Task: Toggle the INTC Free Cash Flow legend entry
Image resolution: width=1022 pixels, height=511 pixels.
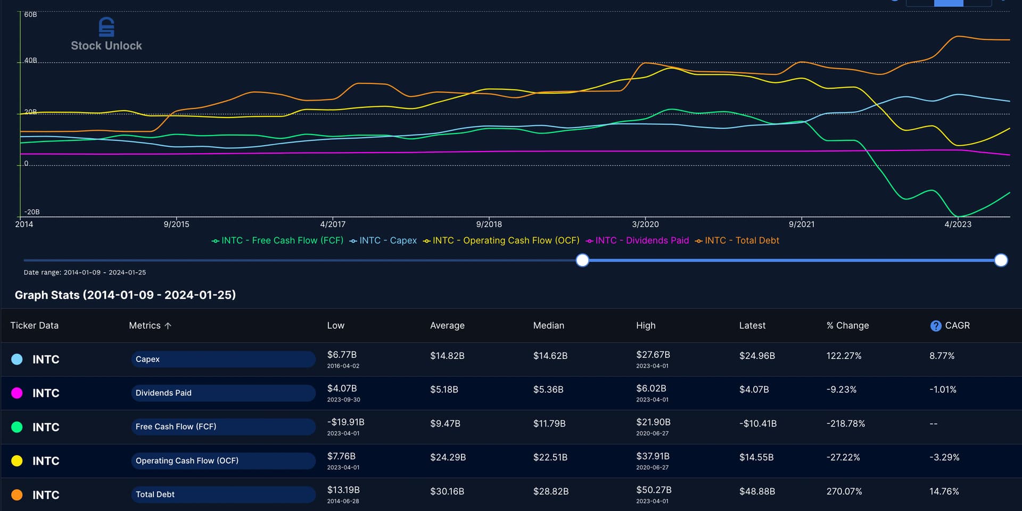Action: pyautogui.click(x=277, y=240)
